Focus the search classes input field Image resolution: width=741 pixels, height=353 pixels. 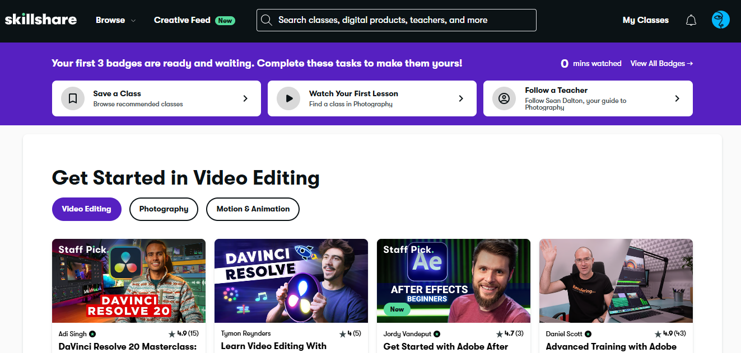[403, 20]
